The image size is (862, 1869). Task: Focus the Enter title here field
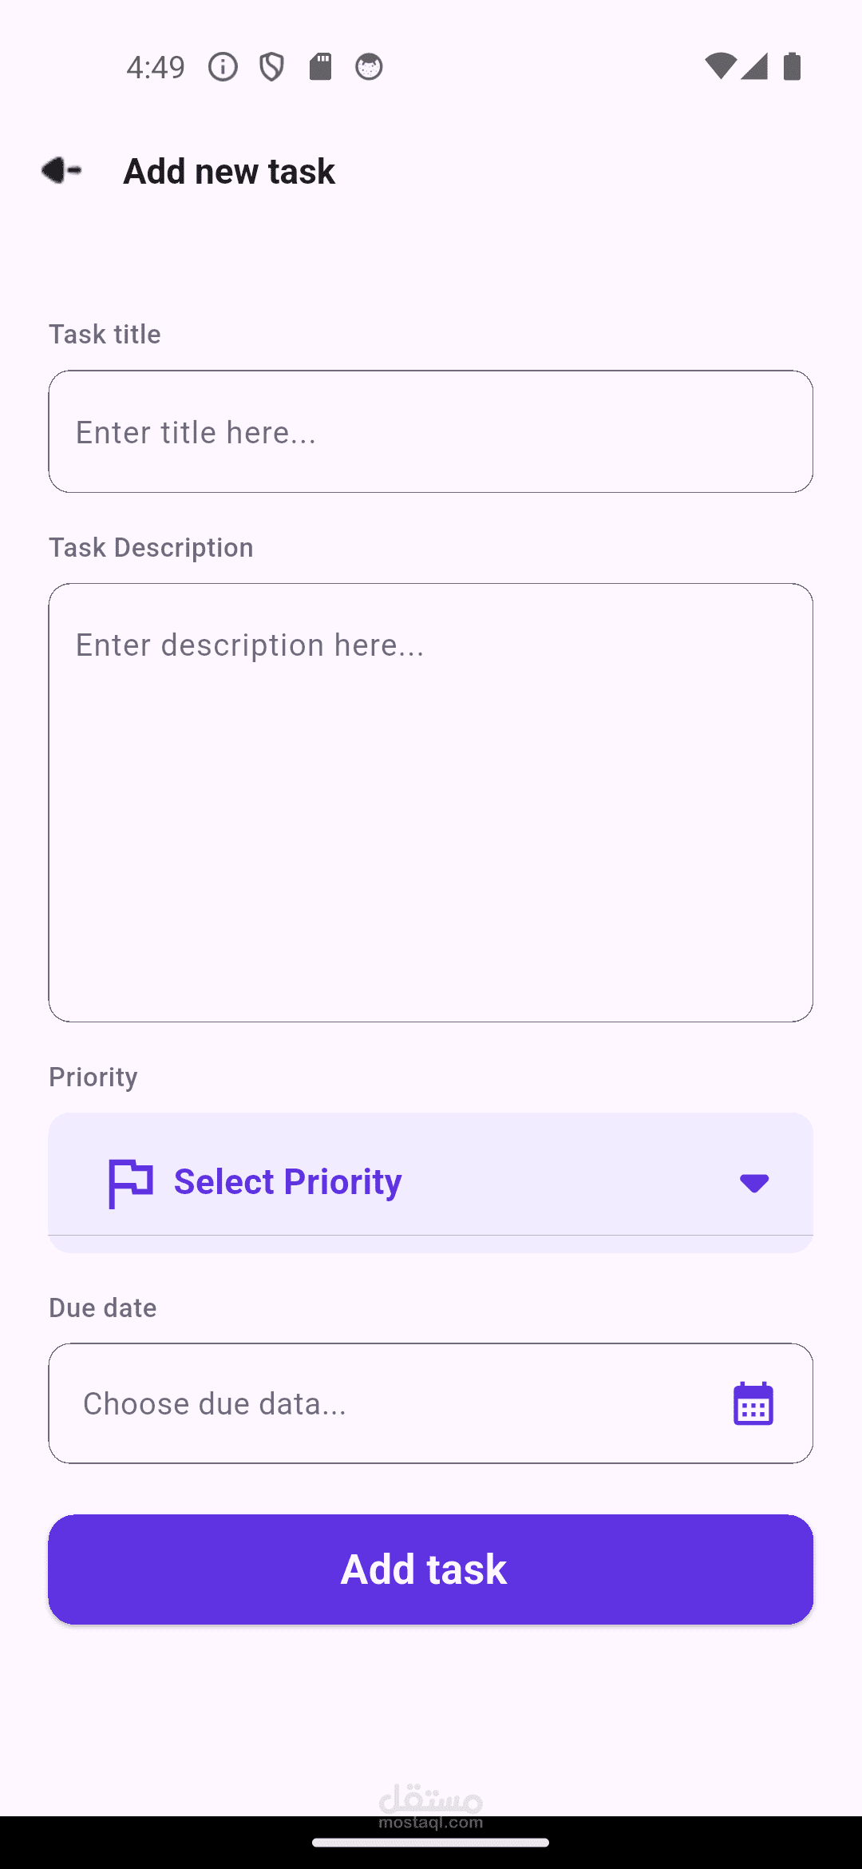pyautogui.click(x=431, y=431)
